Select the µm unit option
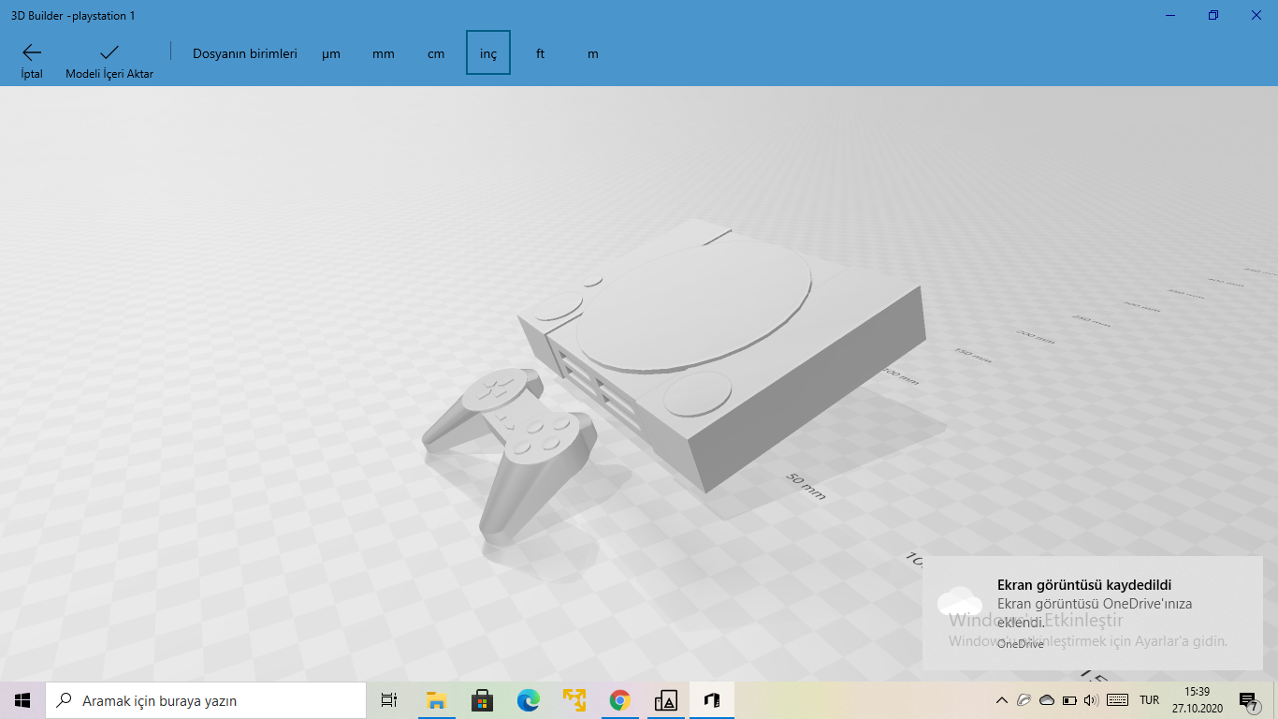This screenshot has width=1278, height=719. click(331, 53)
